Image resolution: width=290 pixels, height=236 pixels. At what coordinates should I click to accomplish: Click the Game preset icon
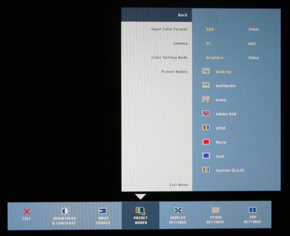[x=206, y=99]
